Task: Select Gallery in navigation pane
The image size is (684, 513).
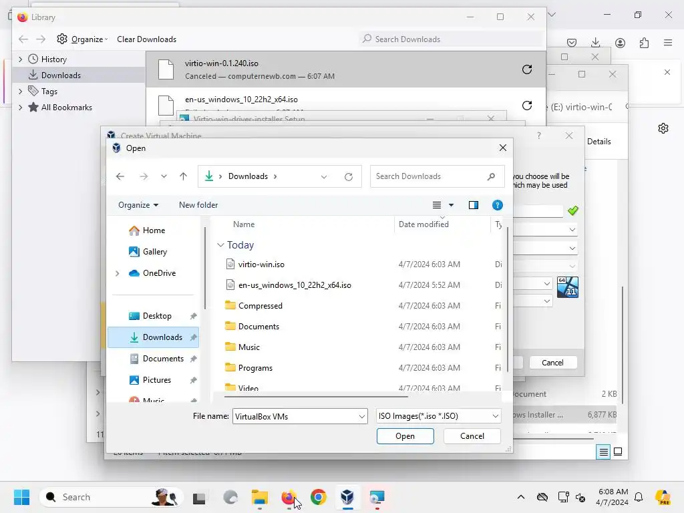Action: click(154, 252)
